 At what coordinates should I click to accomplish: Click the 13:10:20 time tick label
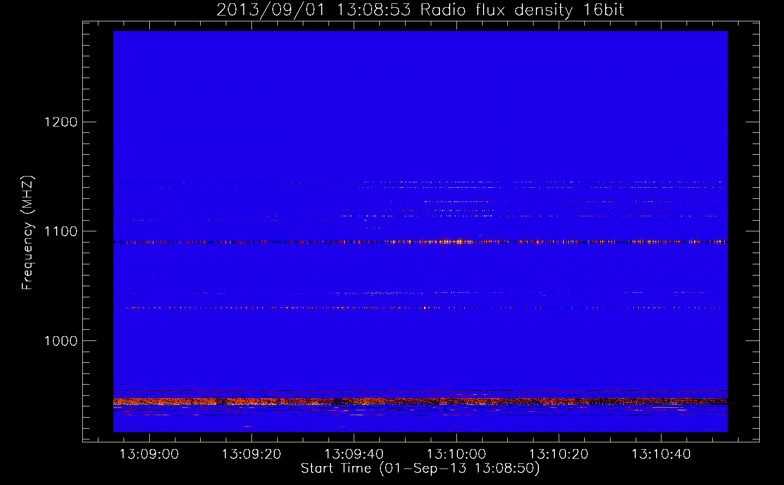coord(559,454)
